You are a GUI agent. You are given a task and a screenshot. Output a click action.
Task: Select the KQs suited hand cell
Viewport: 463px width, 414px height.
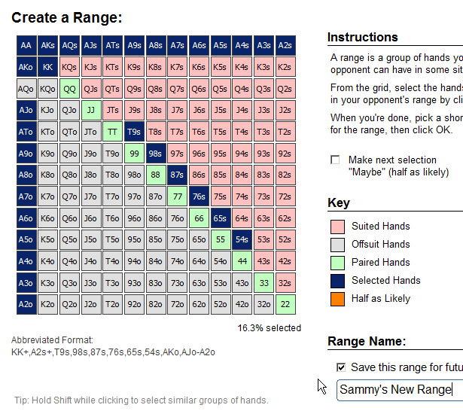[70, 67]
